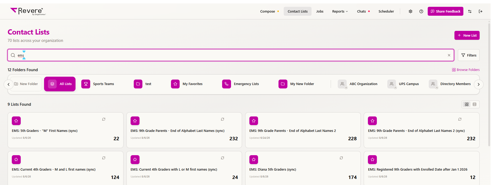Open the Scheduler tab
This screenshot has height=185, width=493.
pos(386,11)
